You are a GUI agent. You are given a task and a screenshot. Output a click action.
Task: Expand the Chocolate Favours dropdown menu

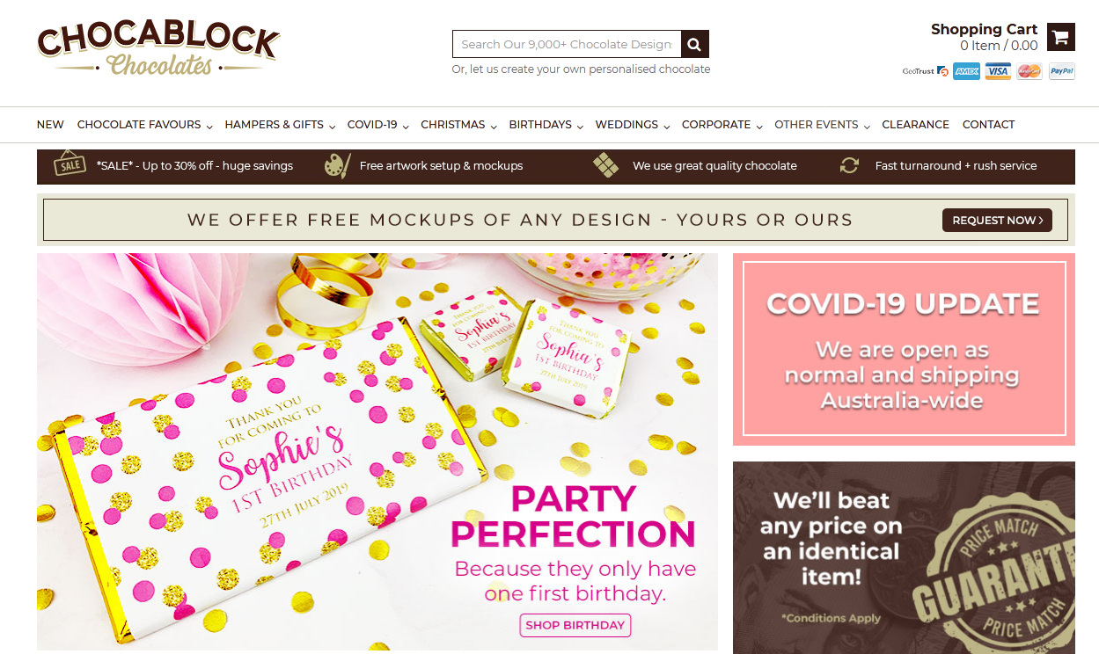[145, 125]
